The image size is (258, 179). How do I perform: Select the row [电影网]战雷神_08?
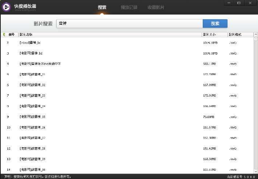(x=127, y=149)
